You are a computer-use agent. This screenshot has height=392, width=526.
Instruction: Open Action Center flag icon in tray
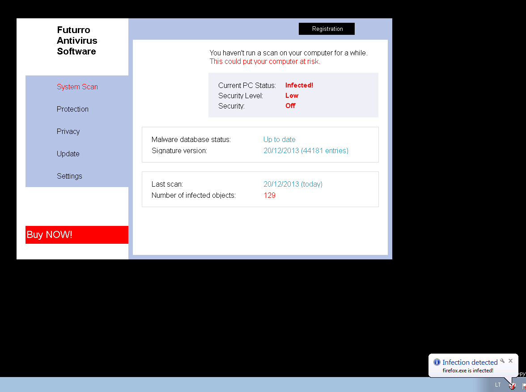524,386
